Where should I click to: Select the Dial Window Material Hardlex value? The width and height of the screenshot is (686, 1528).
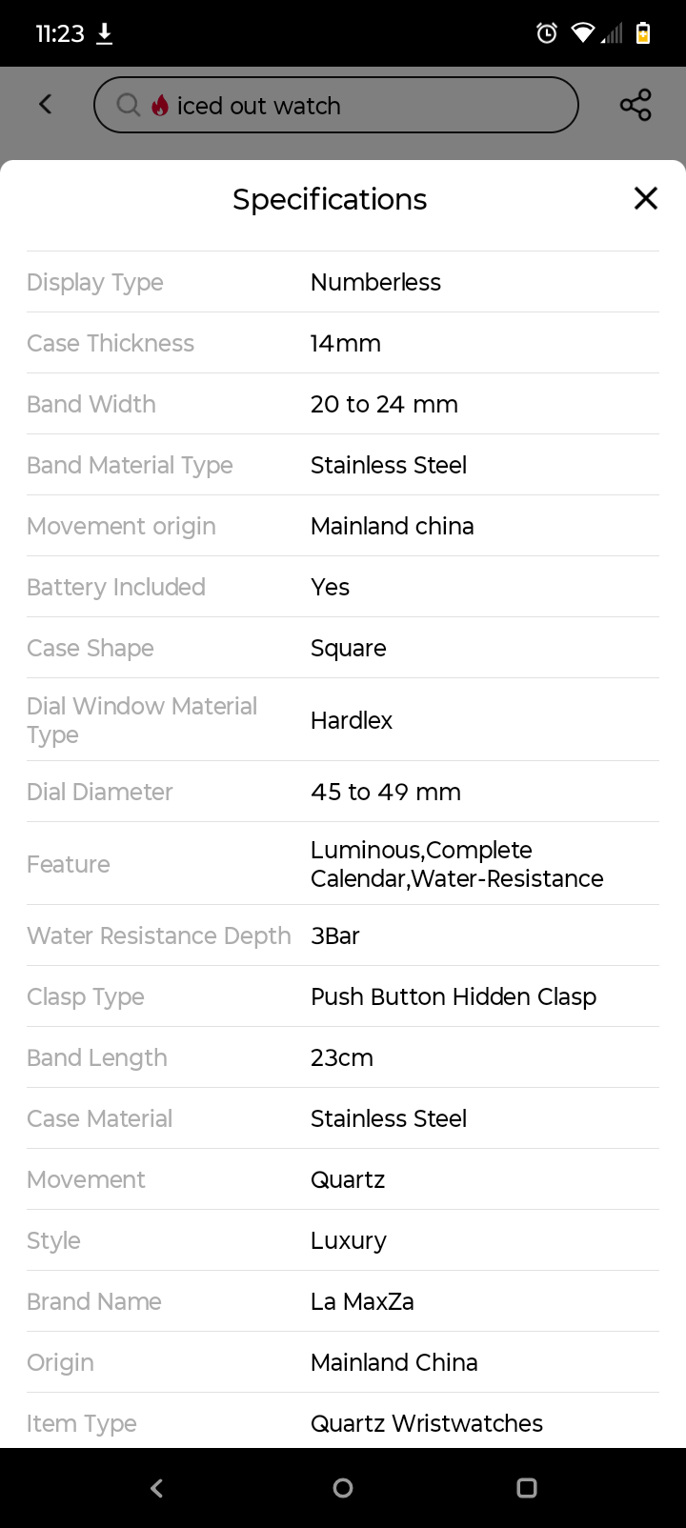click(352, 720)
